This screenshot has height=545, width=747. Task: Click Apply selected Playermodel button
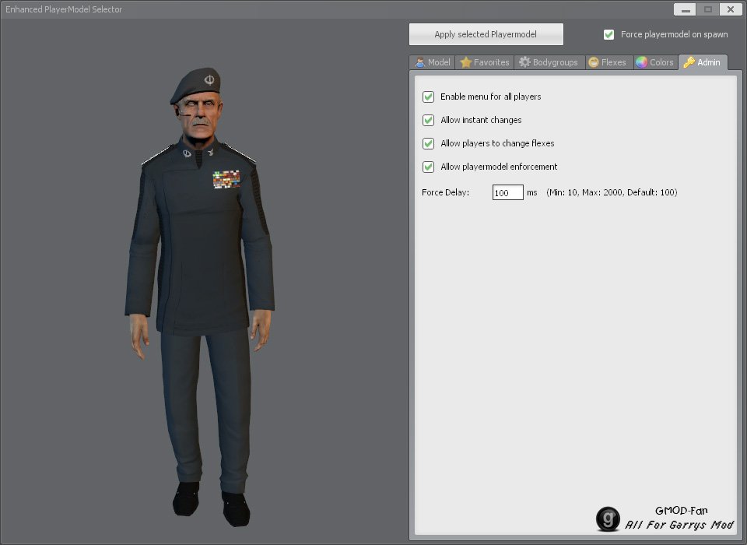[486, 34]
